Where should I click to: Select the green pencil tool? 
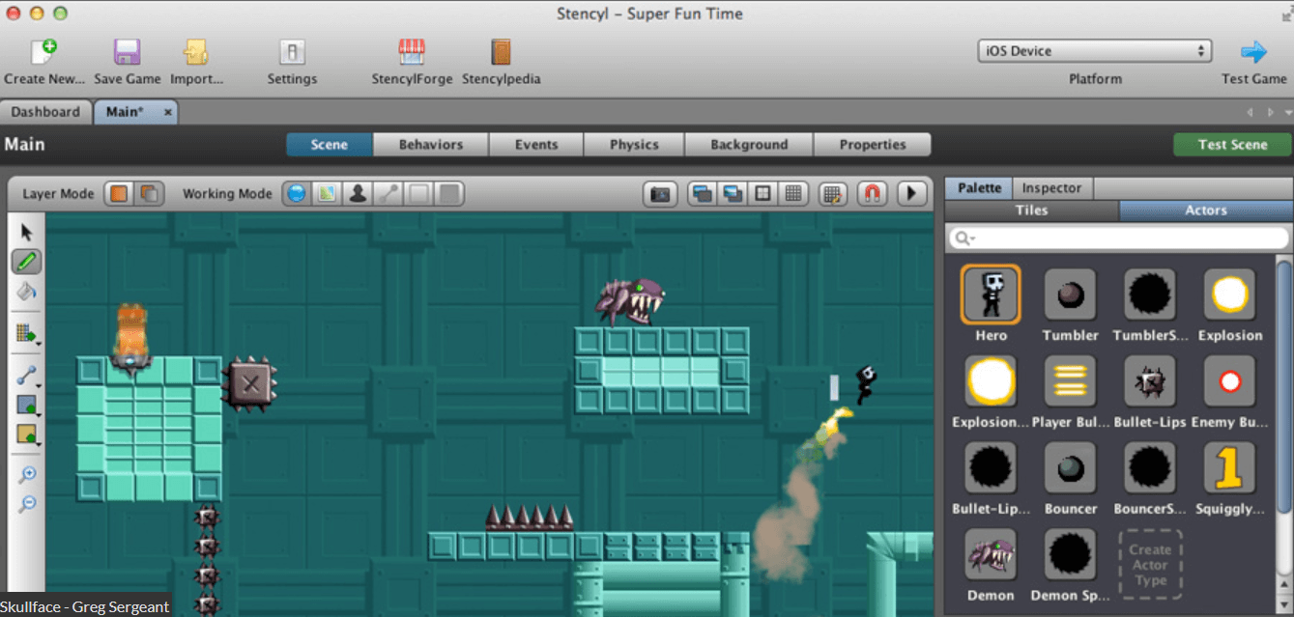coord(26,261)
